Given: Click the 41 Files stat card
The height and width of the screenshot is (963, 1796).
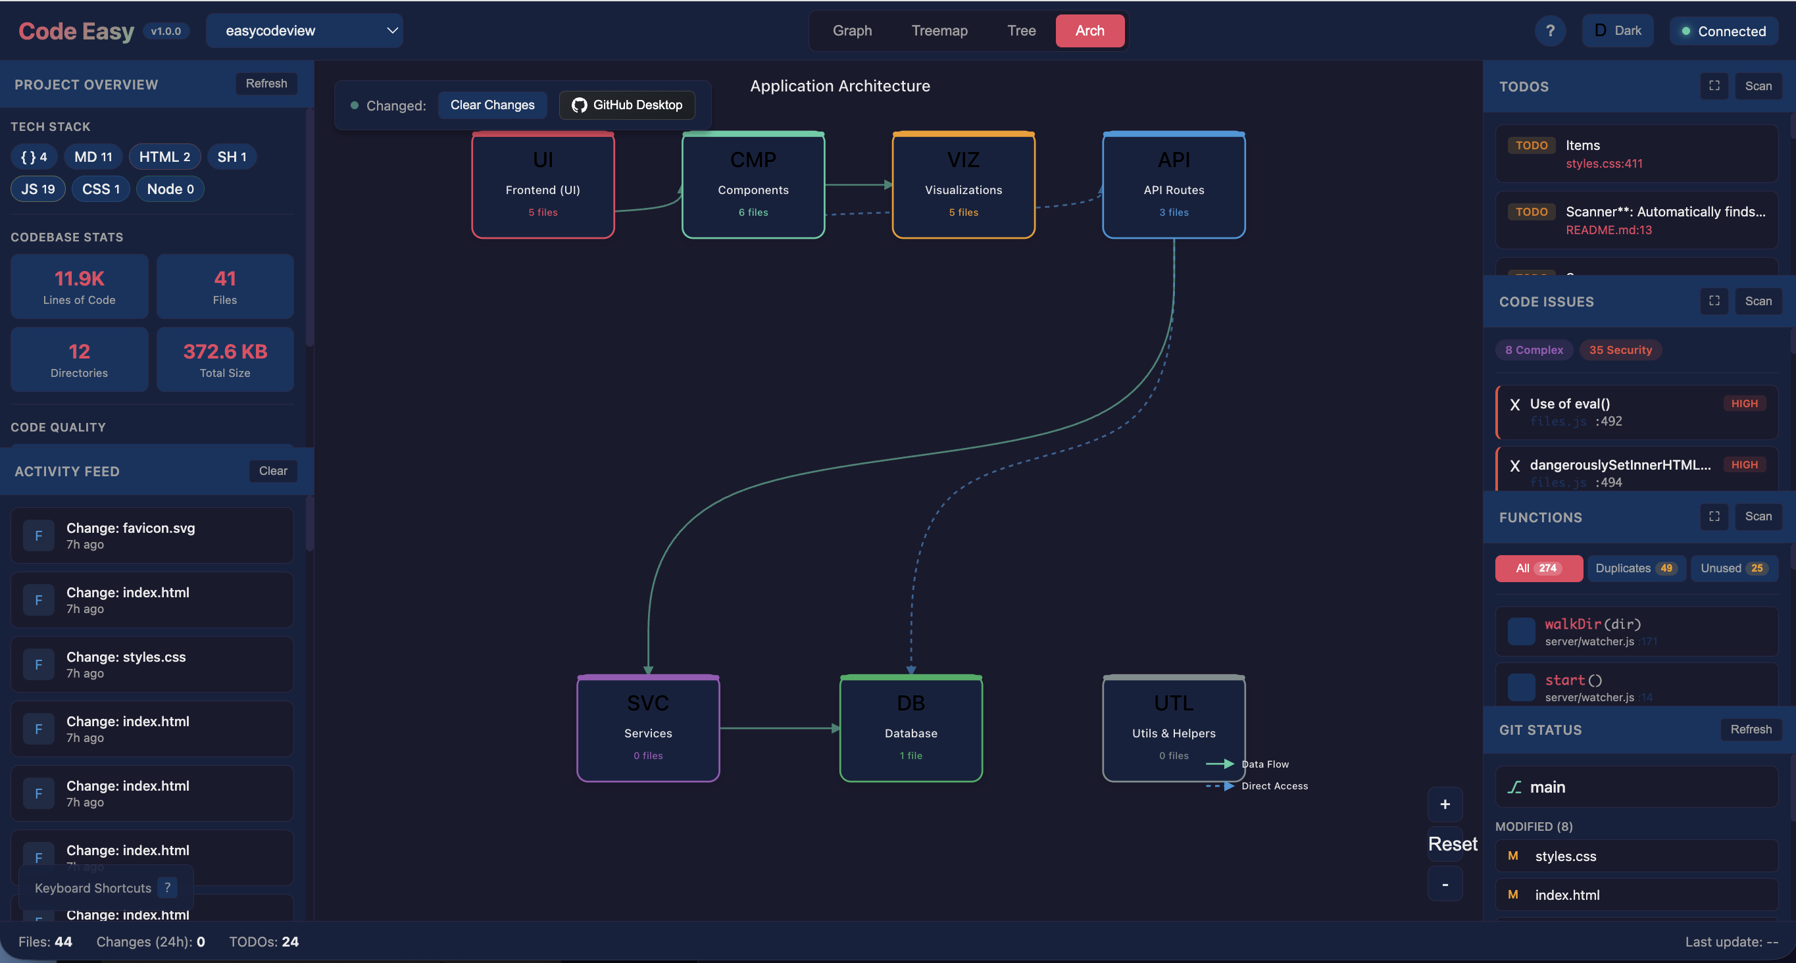Looking at the screenshot, I should click(225, 287).
